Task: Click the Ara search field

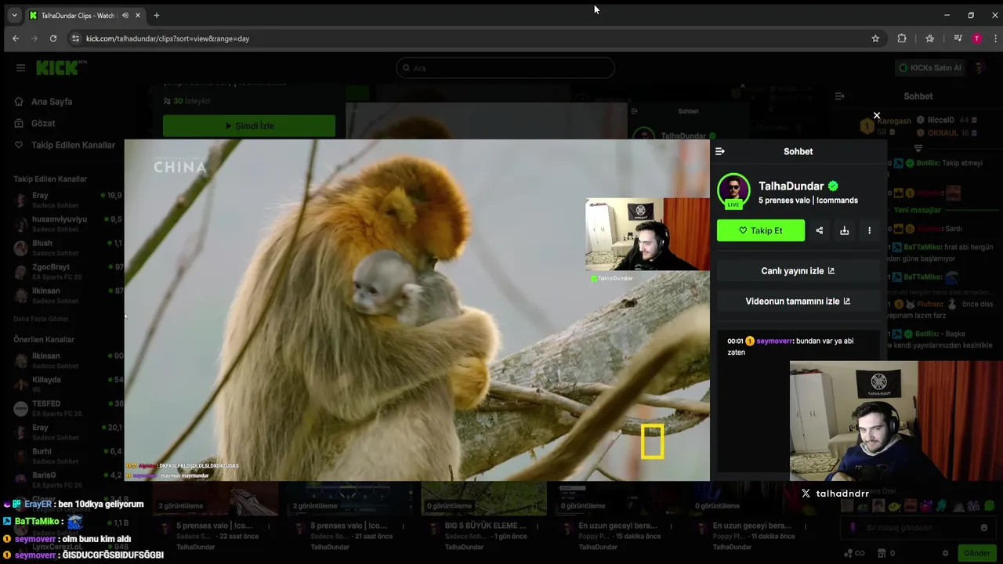Action: 505,68
